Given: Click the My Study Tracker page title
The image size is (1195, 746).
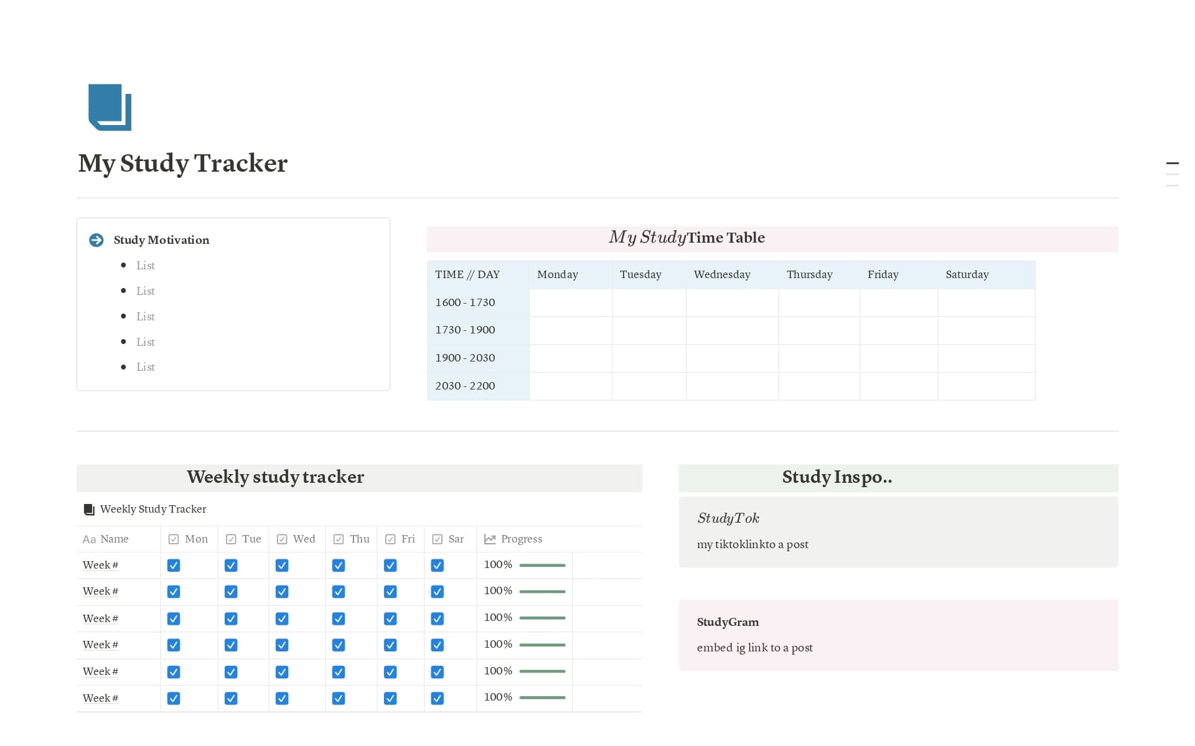Looking at the screenshot, I should (x=182, y=164).
